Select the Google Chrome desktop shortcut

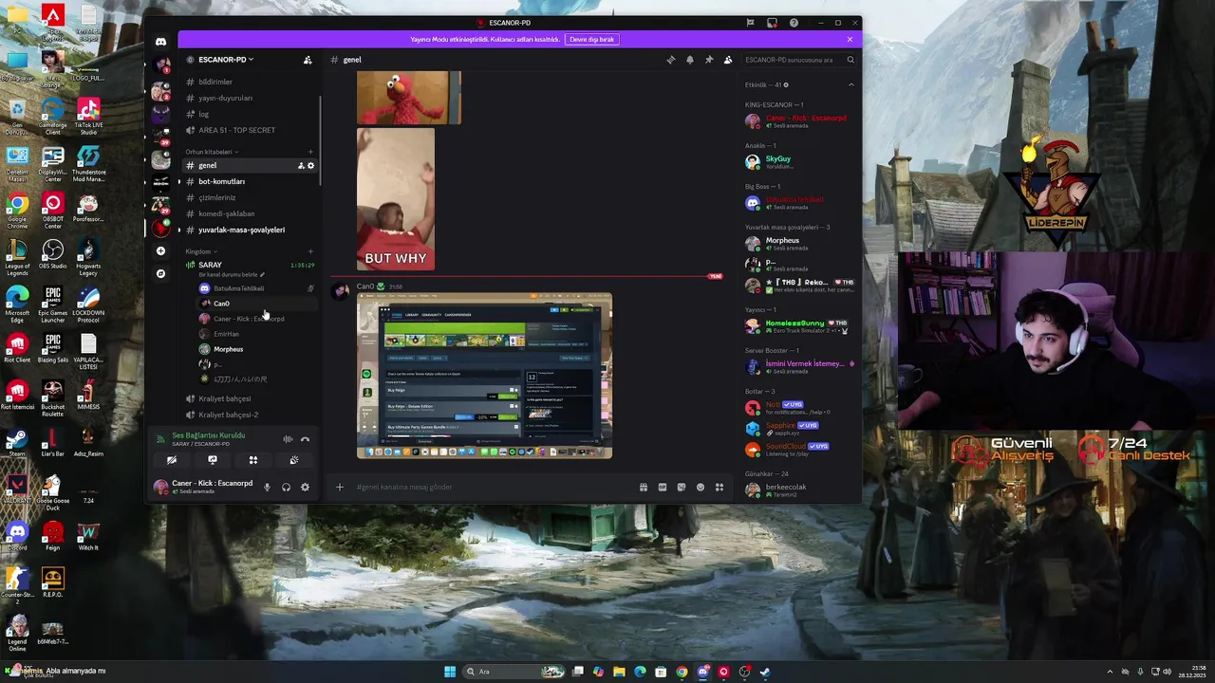click(17, 211)
